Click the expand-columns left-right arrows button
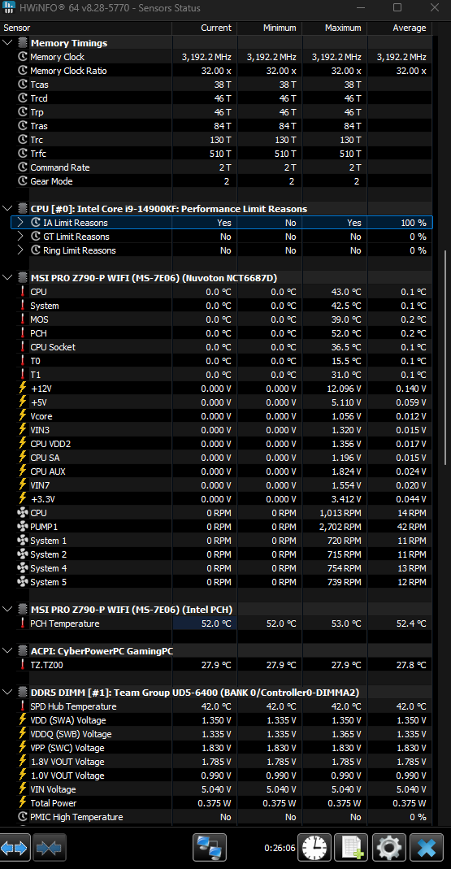The height and width of the screenshot is (869, 451). click(14, 847)
